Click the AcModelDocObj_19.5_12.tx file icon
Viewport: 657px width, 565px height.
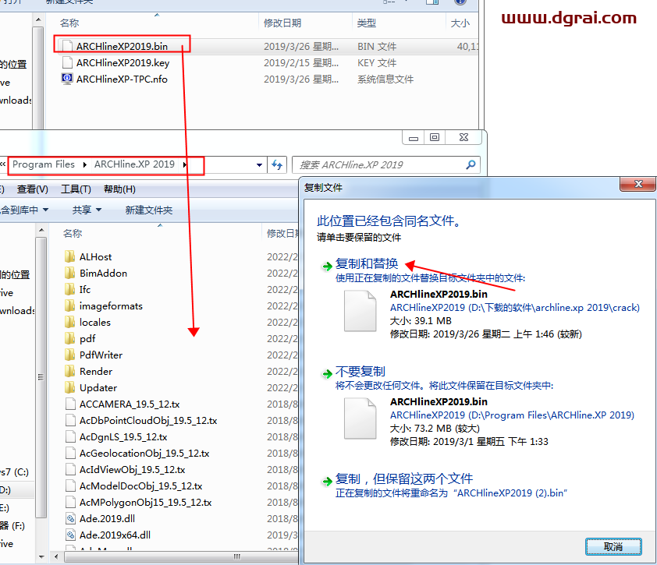coord(70,486)
